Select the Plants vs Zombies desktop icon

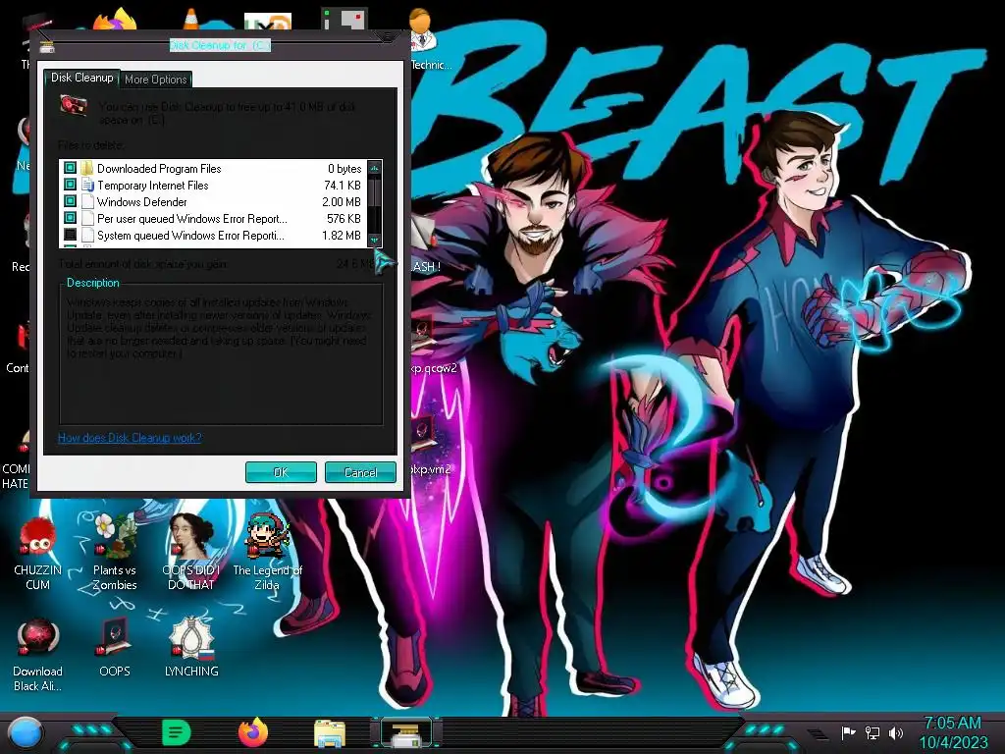coord(115,553)
